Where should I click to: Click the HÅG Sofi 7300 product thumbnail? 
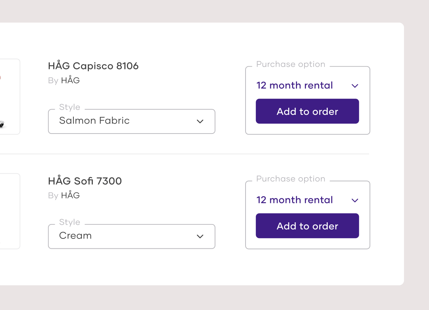point(10,211)
